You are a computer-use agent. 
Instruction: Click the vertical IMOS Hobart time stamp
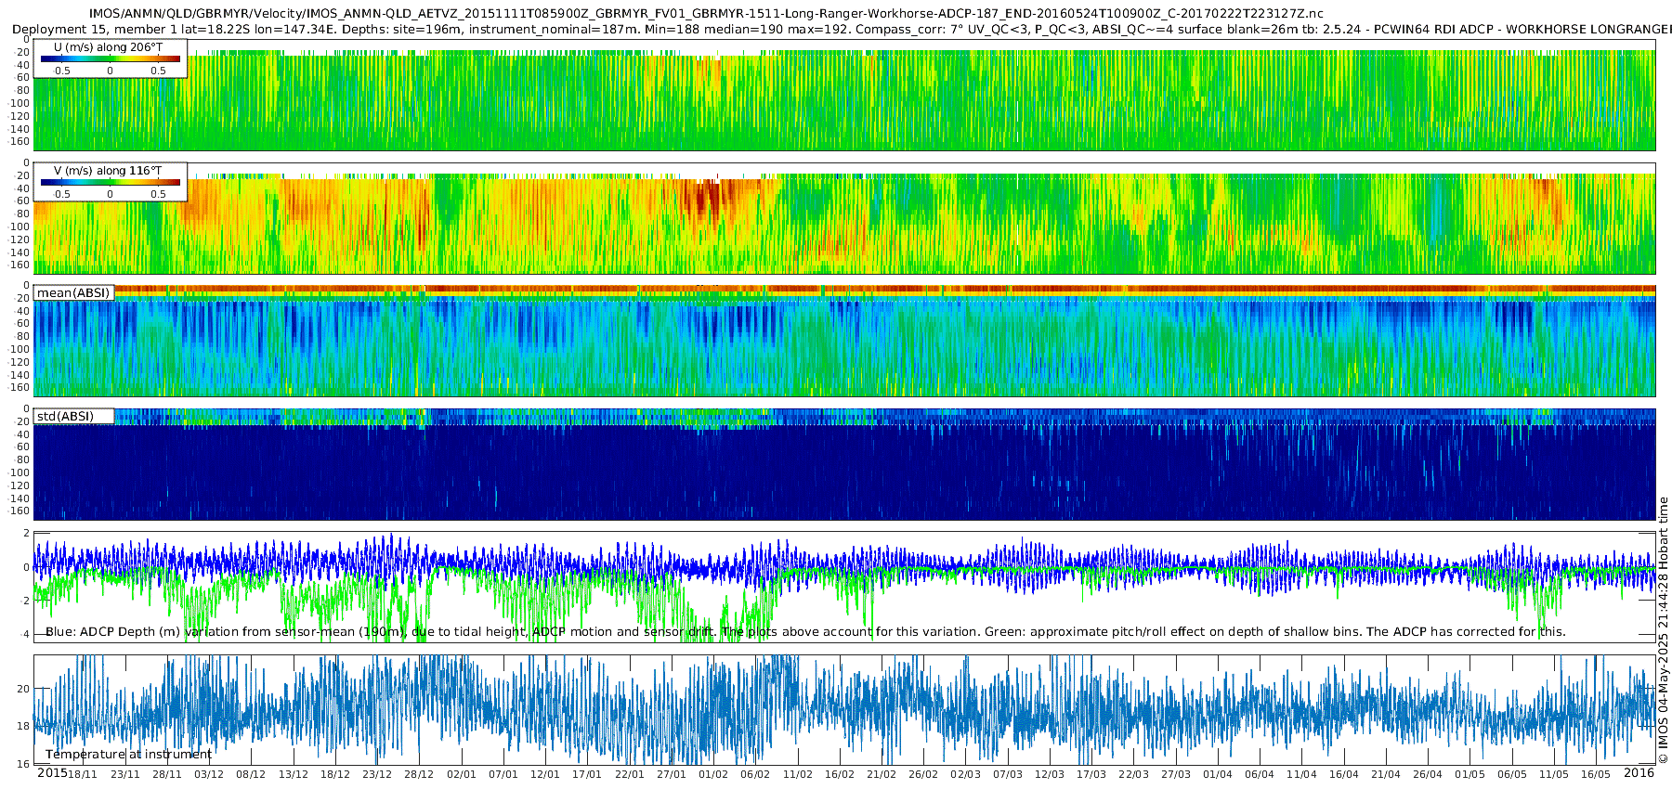click(1663, 630)
